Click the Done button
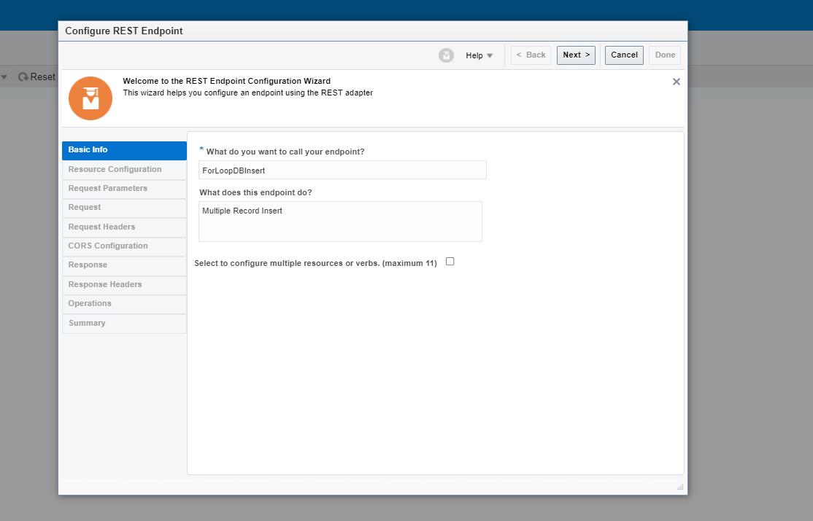 [664, 55]
